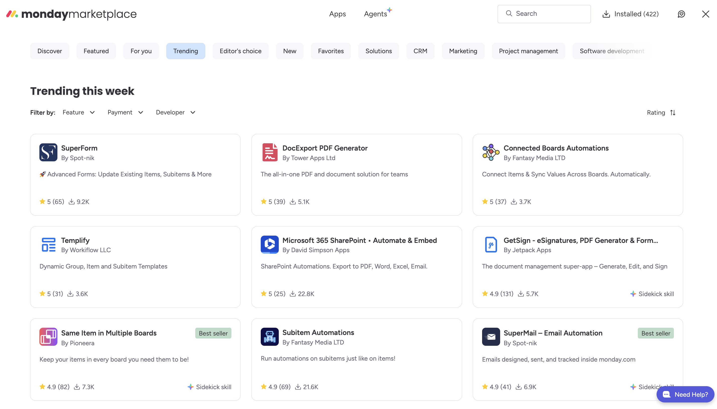Screen dimensions: 717x409
Task: Select the Project management category tab
Action: click(528, 51)
